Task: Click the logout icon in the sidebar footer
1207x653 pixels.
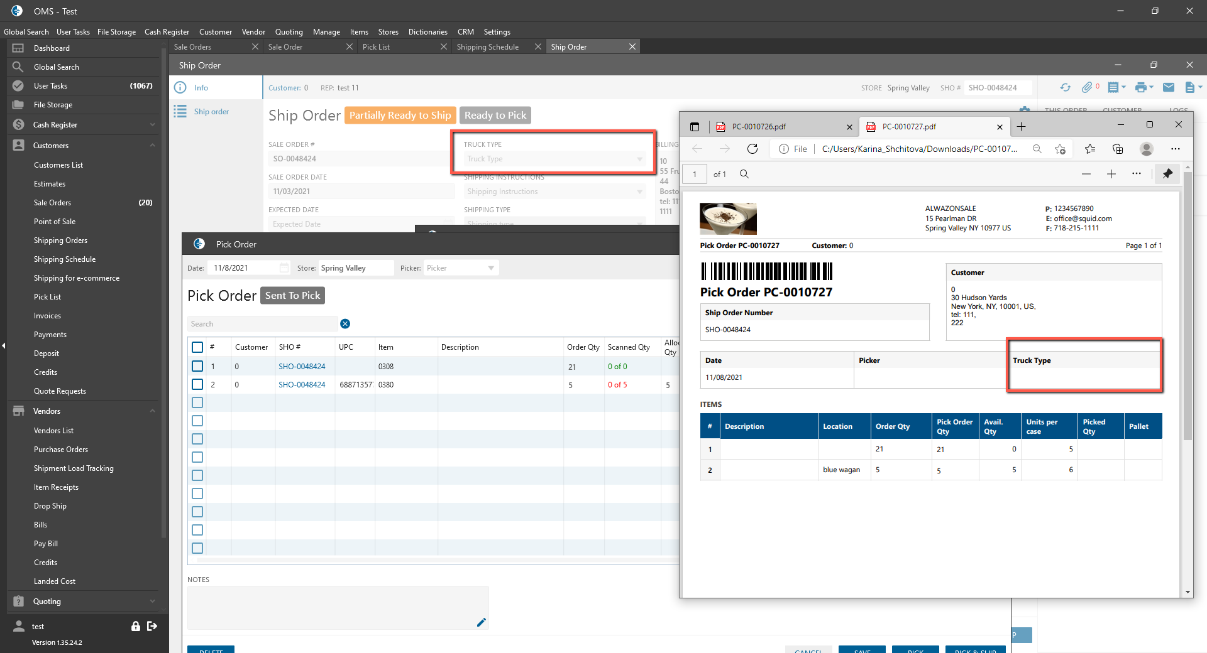Action: [x=152, y=626]
